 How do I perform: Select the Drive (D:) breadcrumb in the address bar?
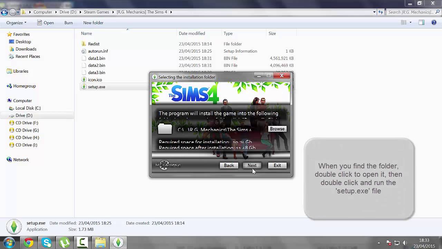click(68, 12)
